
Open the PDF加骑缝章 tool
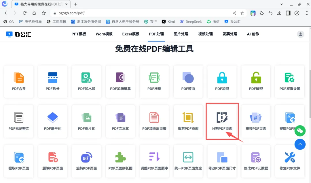120,82
